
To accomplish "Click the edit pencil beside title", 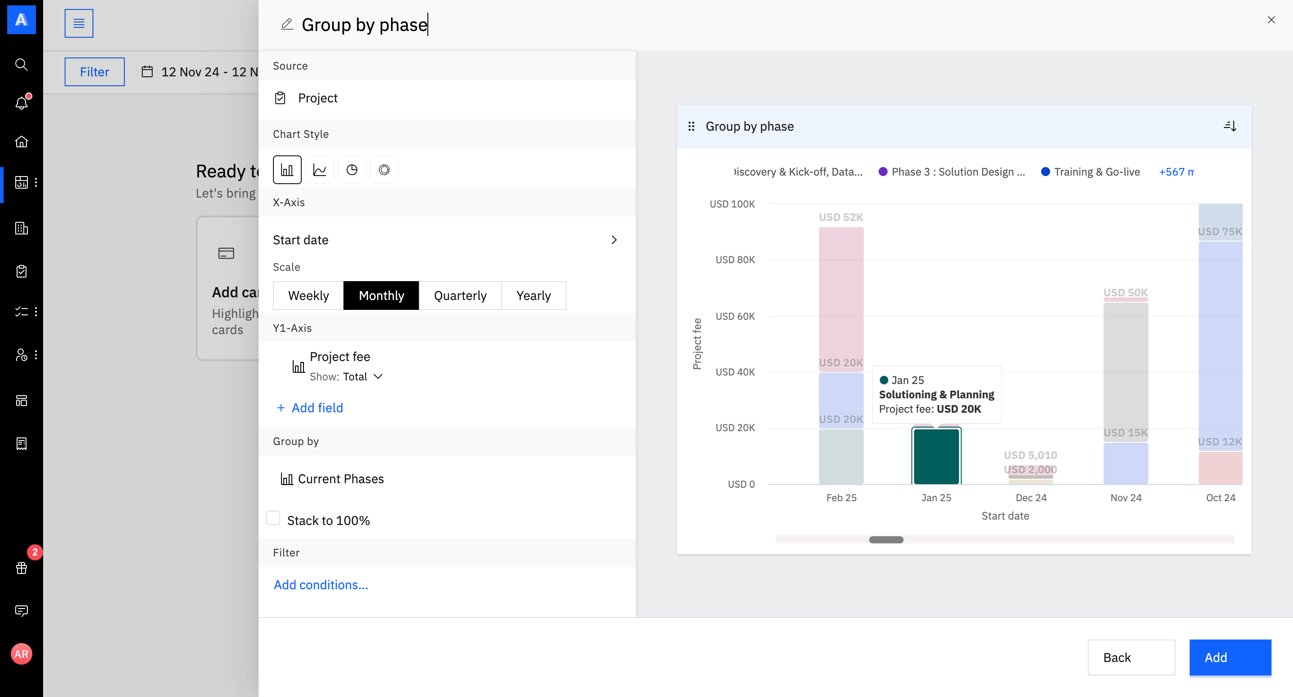I will click(286, 24).
